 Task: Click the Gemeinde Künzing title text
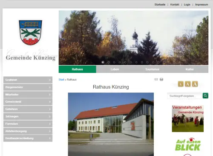pyautogui.click(x=31, y=58)
